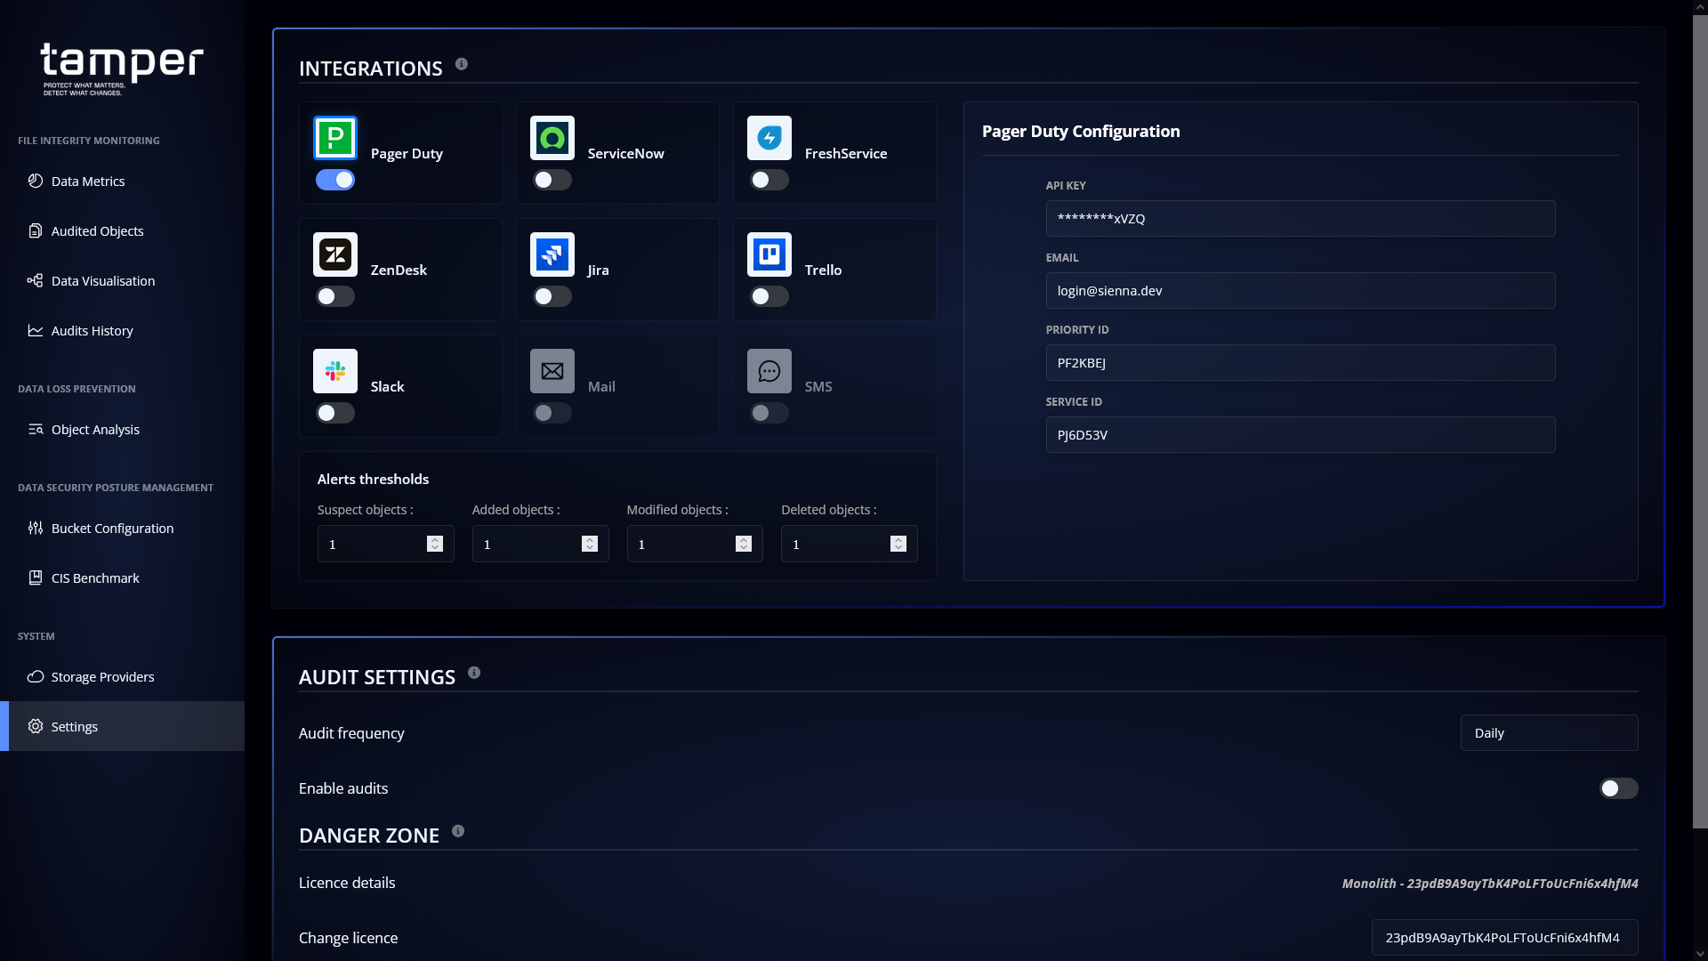
Task: Click the Pager Duty integration icon
Action: 334,138
